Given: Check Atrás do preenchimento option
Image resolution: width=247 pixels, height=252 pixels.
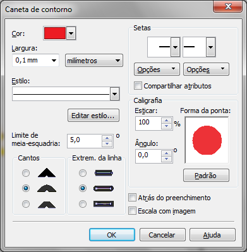Looking at the screenshot, I should click(x=132, y=198).
